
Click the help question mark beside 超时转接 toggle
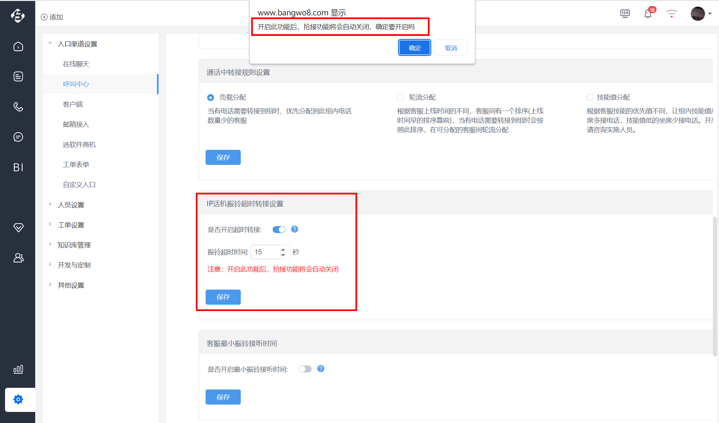294,229
